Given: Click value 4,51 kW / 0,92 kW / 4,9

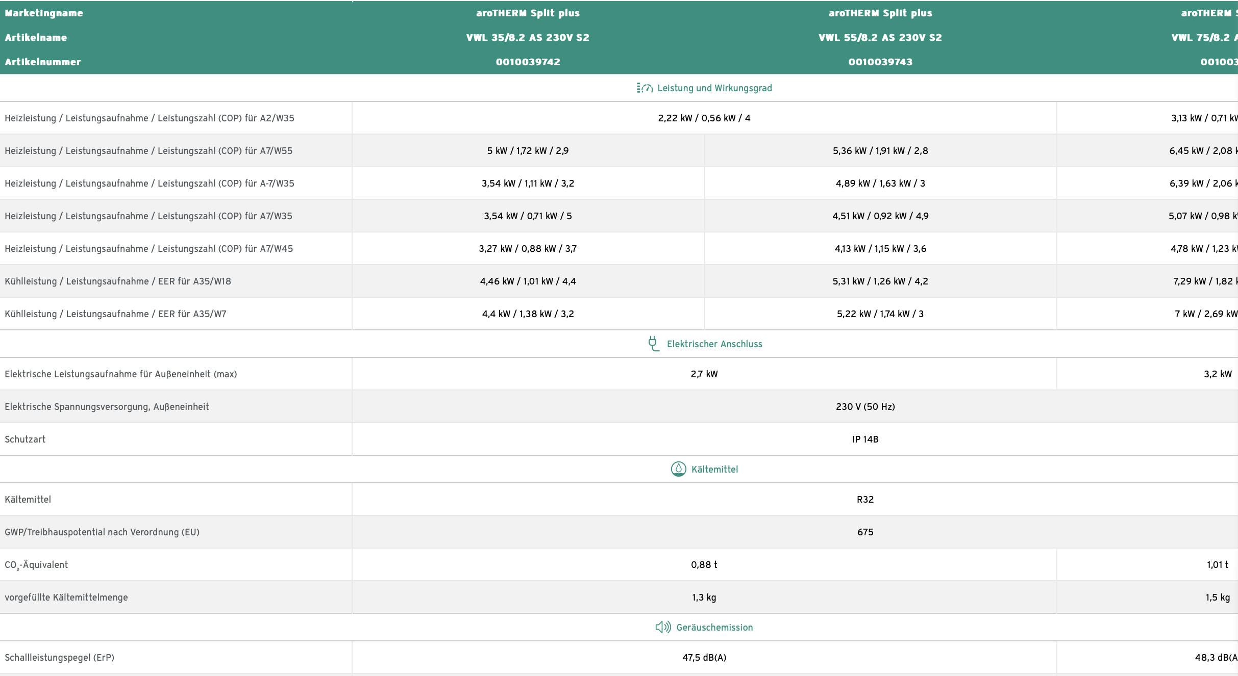Looking at the screenshot, I should pos(880,216).
